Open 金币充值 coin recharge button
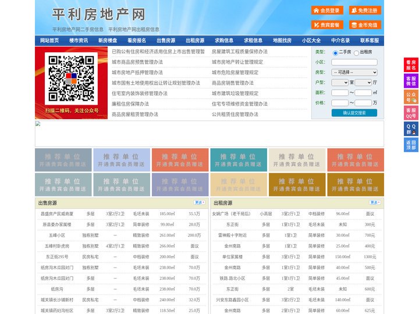 [365, 25]
